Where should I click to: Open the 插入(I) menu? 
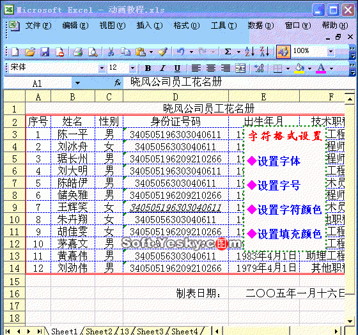click(150, 26)
